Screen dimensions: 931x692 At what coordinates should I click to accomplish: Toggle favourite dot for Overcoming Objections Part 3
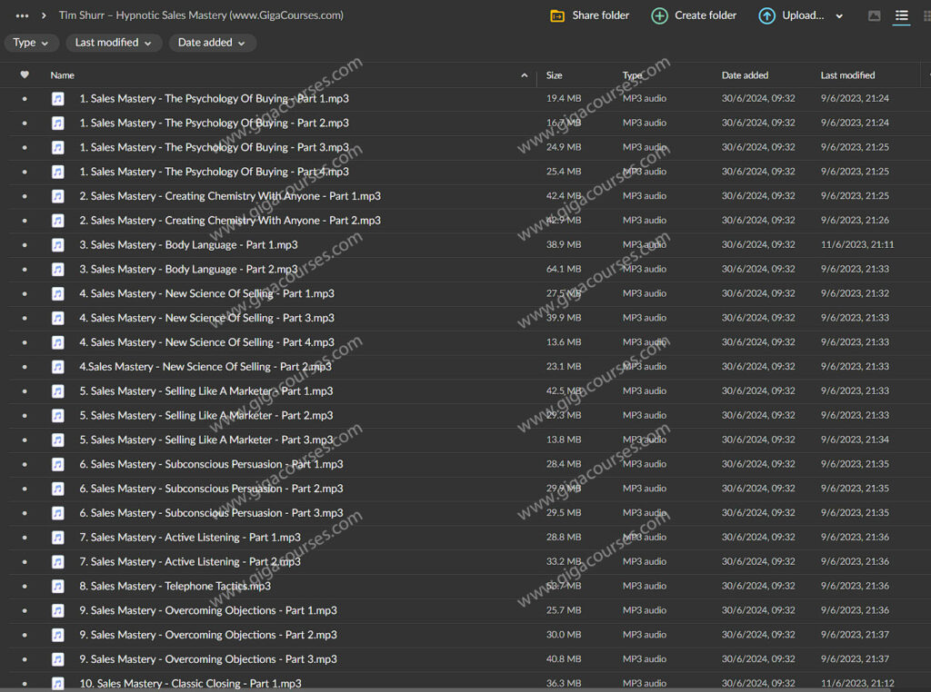click(x=25, y=659)
